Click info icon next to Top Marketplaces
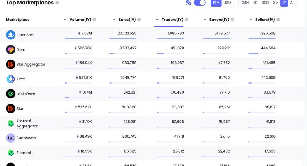This screenshot has height=166, width=307. [x=57, y=3]
